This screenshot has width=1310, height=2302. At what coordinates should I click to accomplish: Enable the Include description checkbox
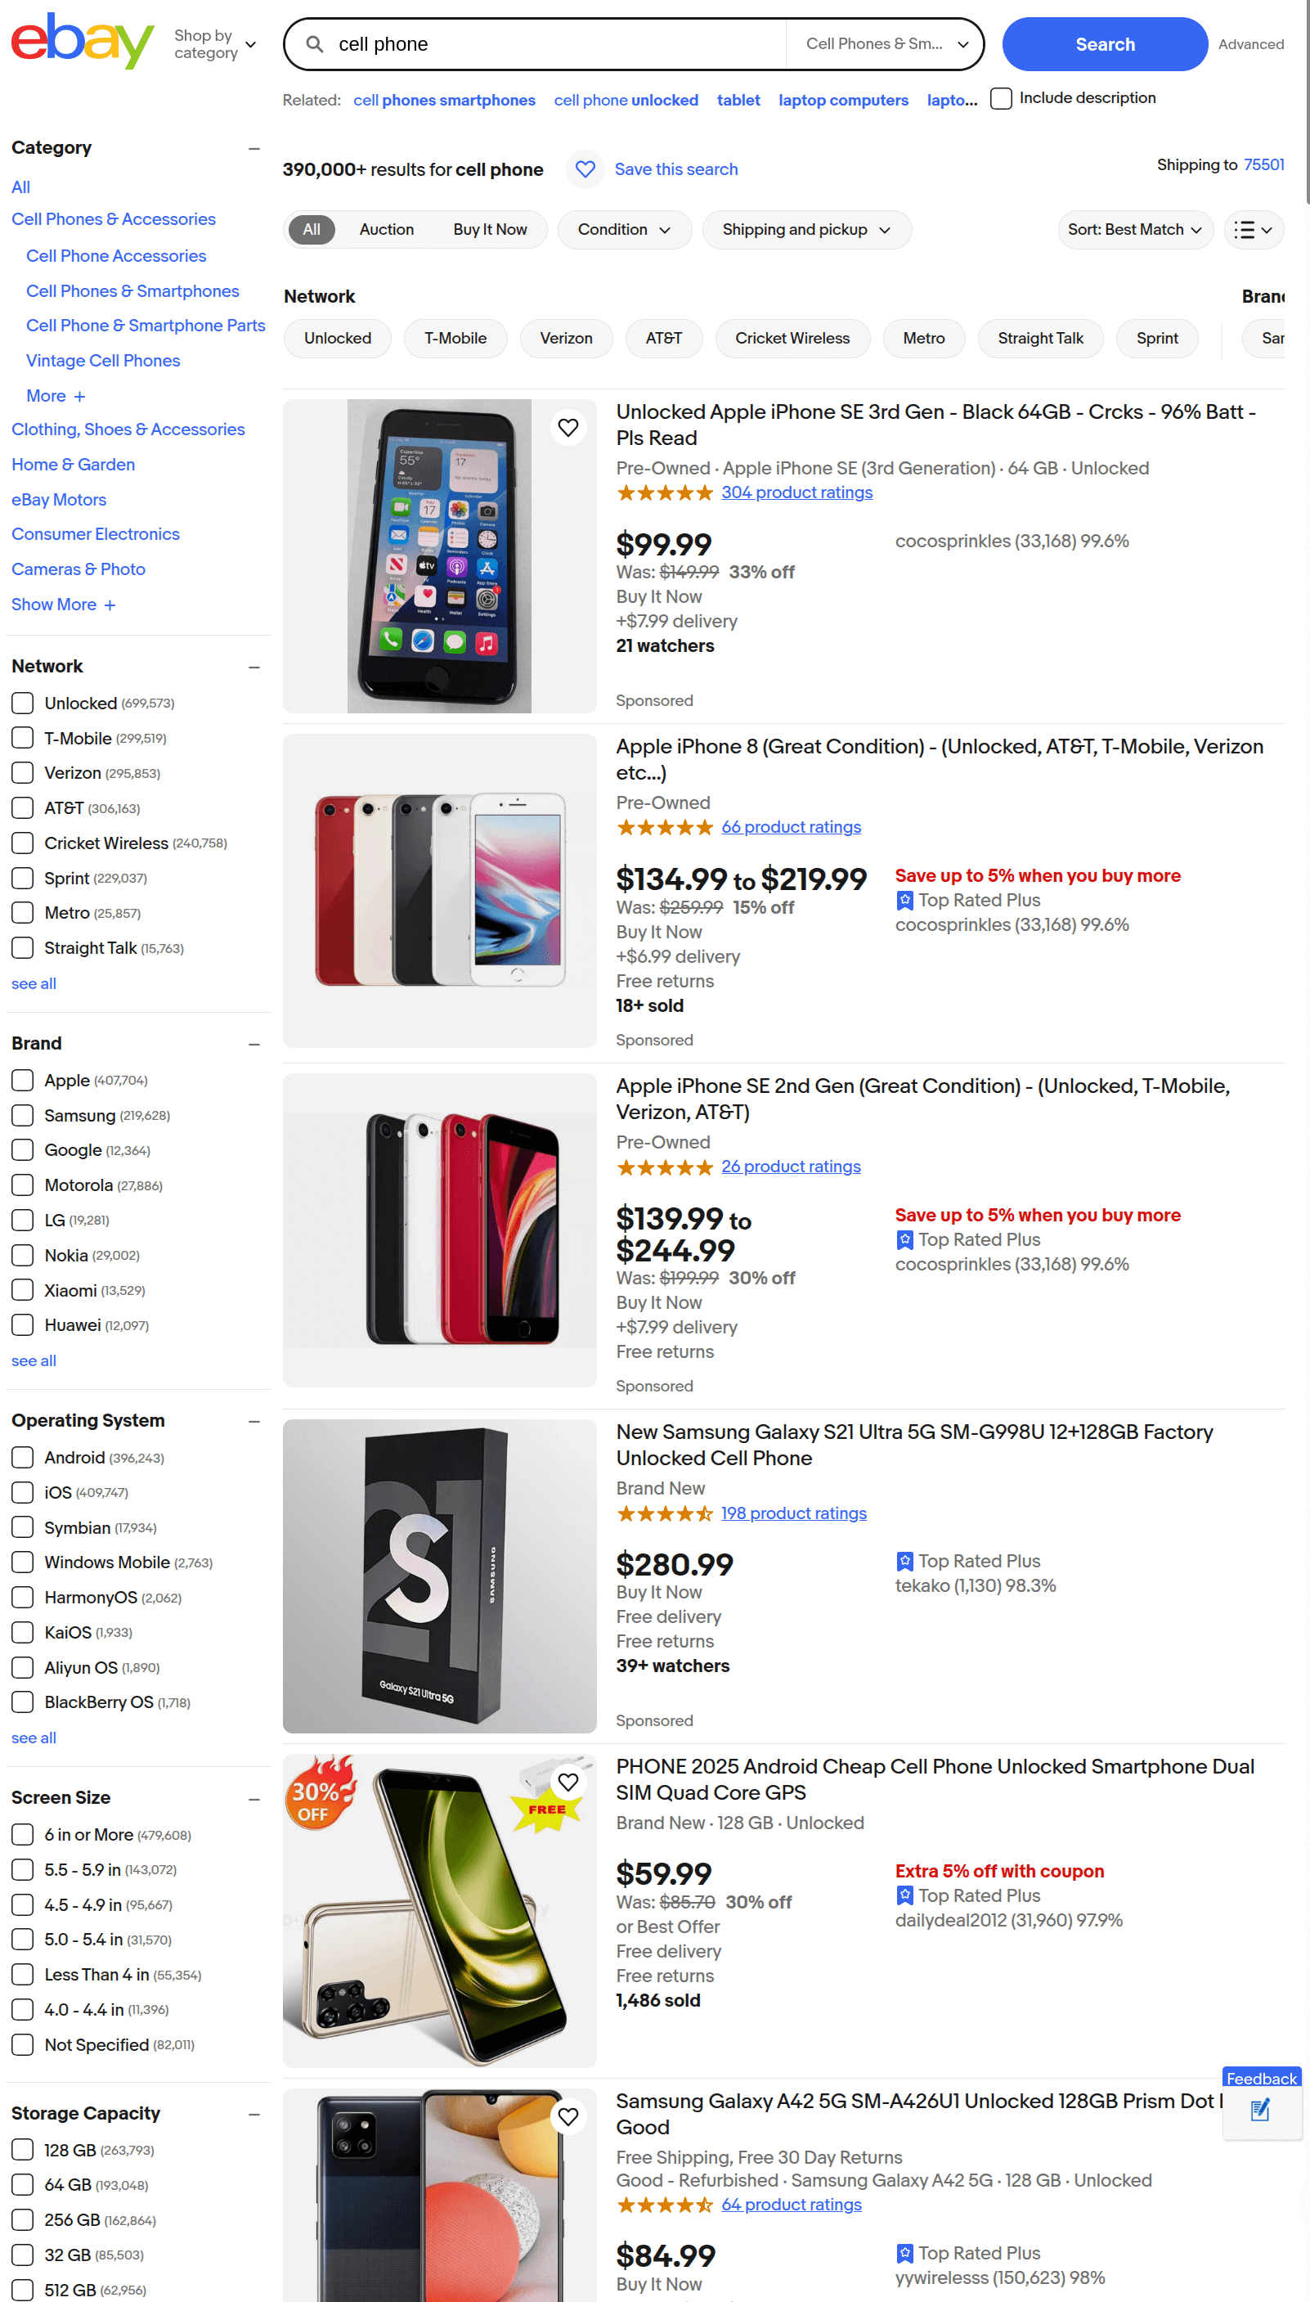(x=1001, y=98)
